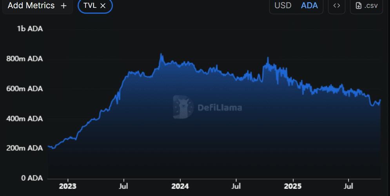Viewport: 390px width, 196px height.
Task: Click the chart line's starting point near 200m ADA
Action: click(x=48, y=146)
